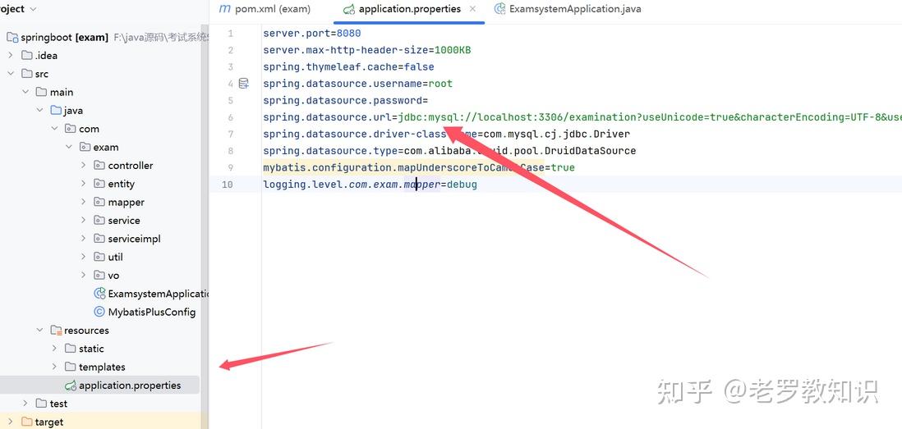Open the pom.xml (exam) tab
This screenshot has width=902, height=429.
[265, 9]
